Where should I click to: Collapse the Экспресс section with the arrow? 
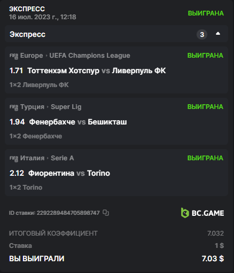218,34
